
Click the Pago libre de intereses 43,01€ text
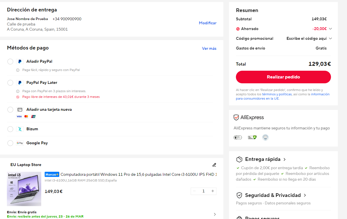pyautogui.click(x=61, y=97)
